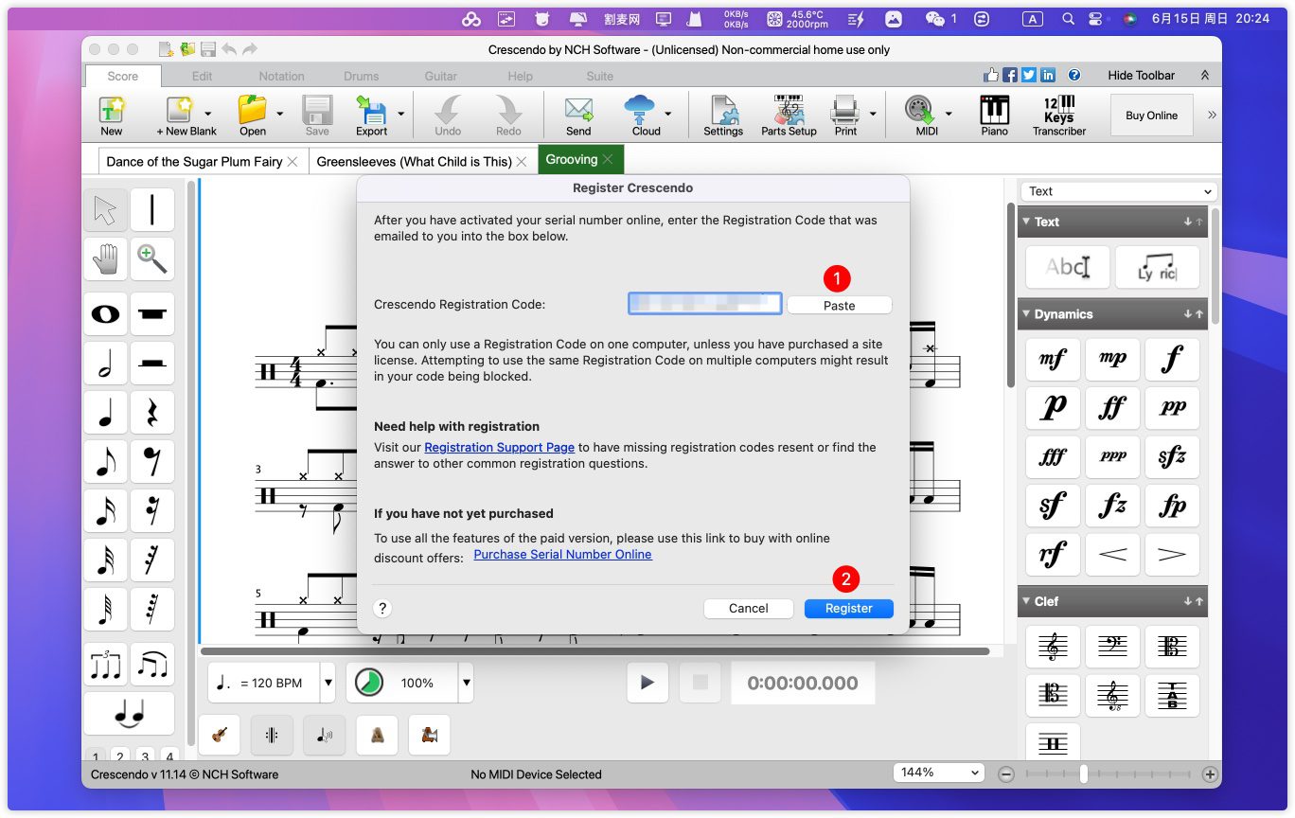Viewport: 1295px width, 818px height.
Task: Select the whole note tool
Action: (x=105, y=314)
